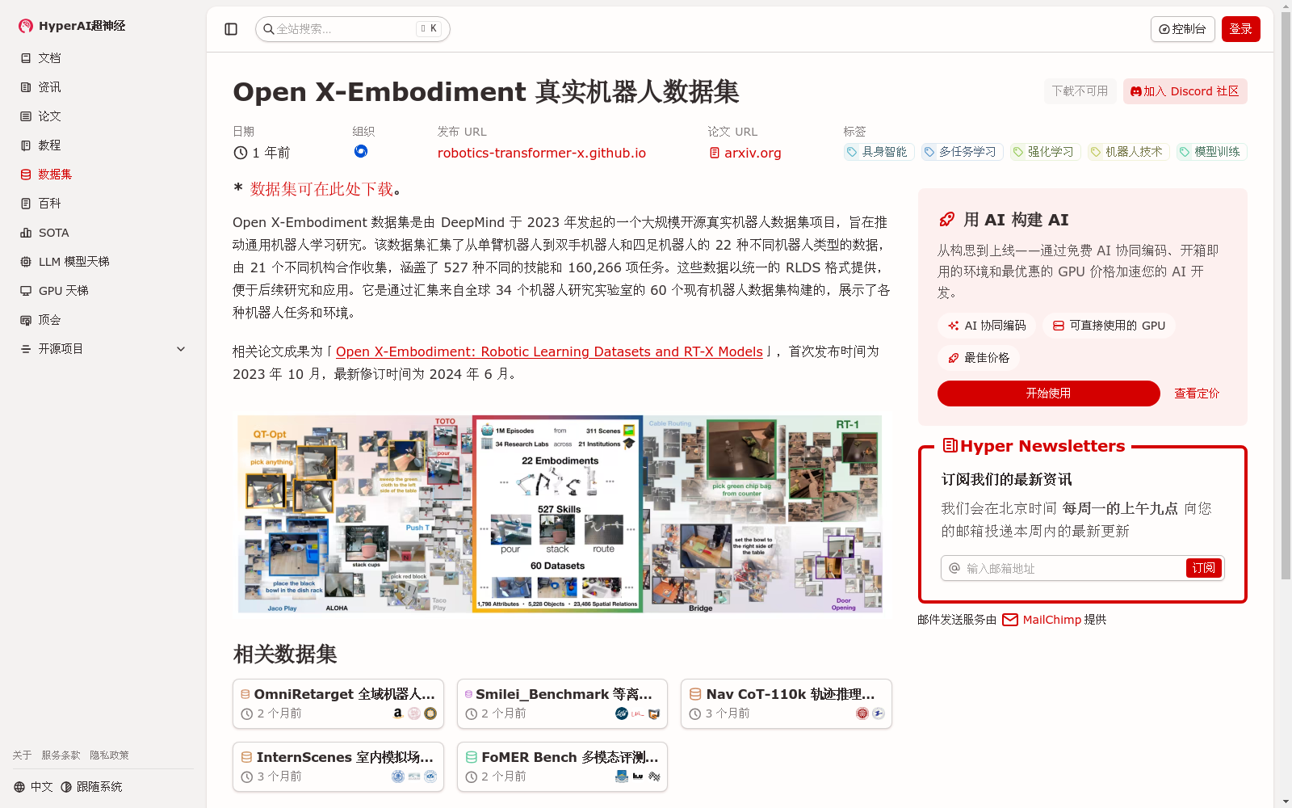The image size is (1292, 808).
Task: Select the 模型训练 tag
Action: pyautogui.click(x=1211, y=152)
